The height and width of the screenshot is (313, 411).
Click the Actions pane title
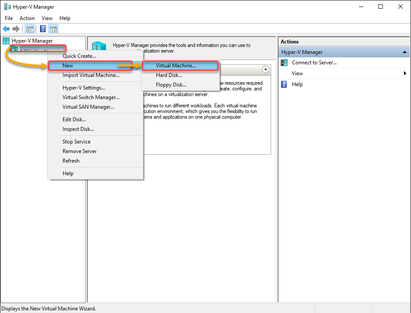[289, 42]
